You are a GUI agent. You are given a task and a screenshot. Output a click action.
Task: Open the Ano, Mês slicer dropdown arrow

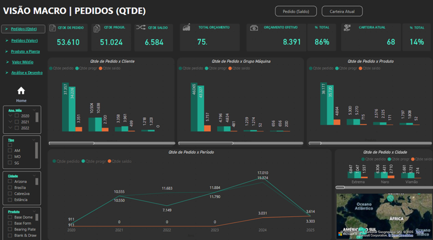(34, 110)
